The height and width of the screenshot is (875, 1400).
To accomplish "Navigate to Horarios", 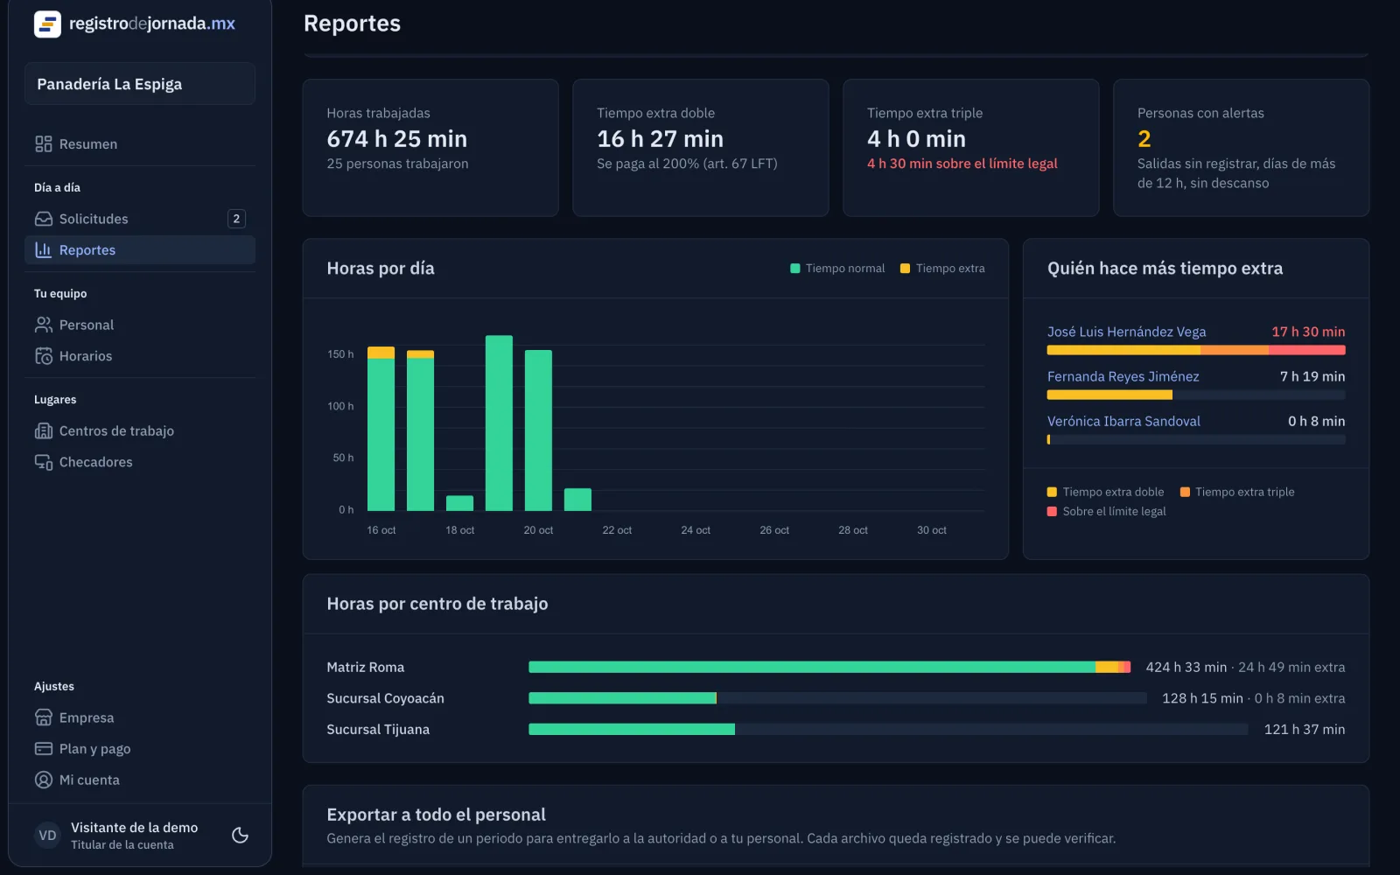I will coord(140,356).
